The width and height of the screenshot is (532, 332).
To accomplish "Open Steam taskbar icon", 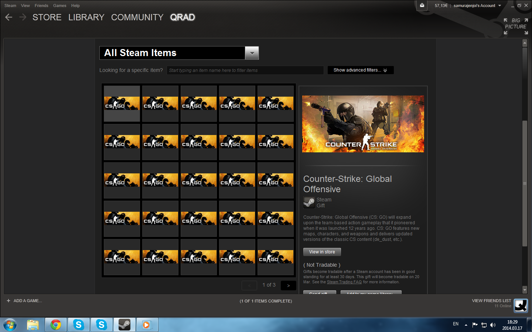I will (x=125, y=325).
